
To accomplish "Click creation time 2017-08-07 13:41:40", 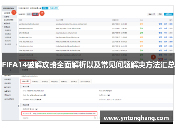I will point(119,28).
